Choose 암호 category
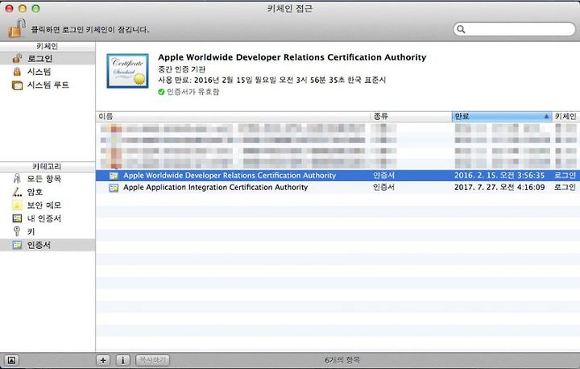 pyautogui.click(x=48, y=192)
